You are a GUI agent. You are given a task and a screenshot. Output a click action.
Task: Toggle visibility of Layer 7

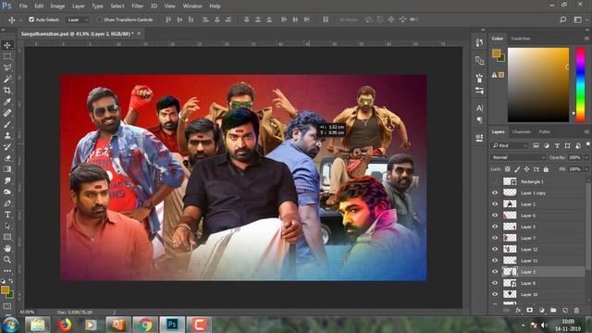495,239
